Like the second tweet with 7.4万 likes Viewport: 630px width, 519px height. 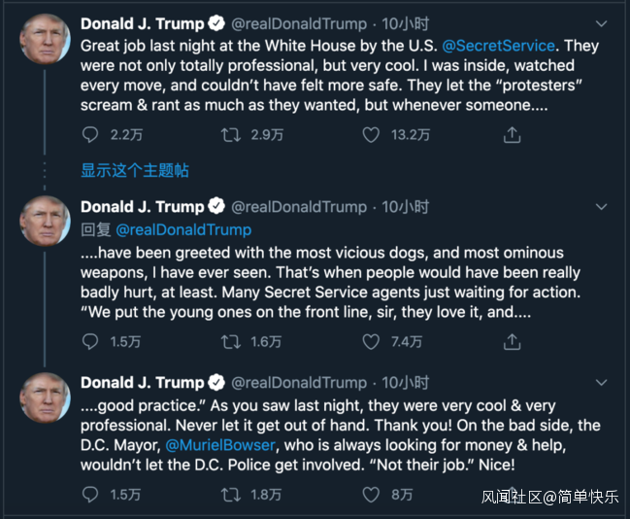point(371,341)
